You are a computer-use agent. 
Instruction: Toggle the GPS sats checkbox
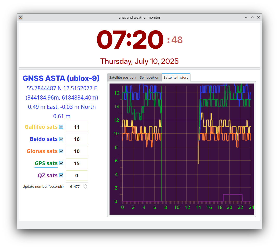click(x=61, y=163)
